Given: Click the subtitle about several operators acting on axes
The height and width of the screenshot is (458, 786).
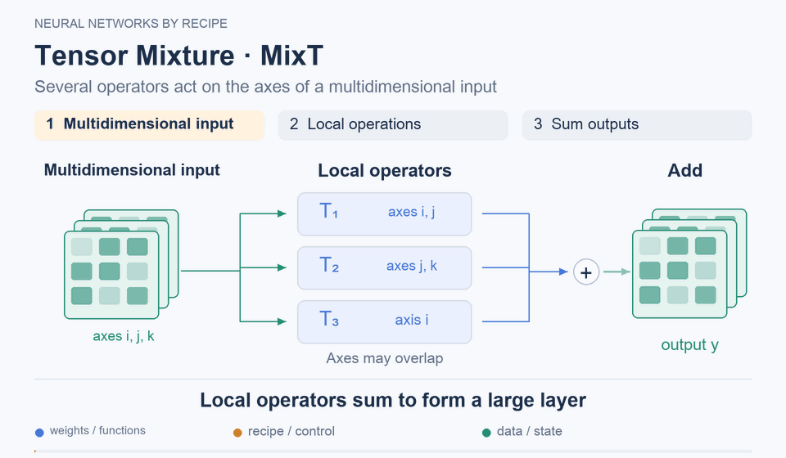Looking at the screenshot, I should coord(265,87).
